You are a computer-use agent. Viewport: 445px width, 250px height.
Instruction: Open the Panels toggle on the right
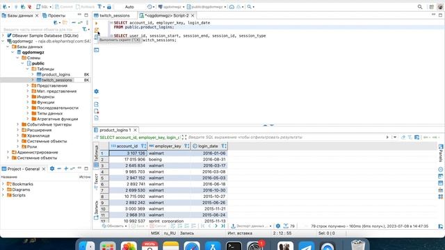(x=440, y=153)
